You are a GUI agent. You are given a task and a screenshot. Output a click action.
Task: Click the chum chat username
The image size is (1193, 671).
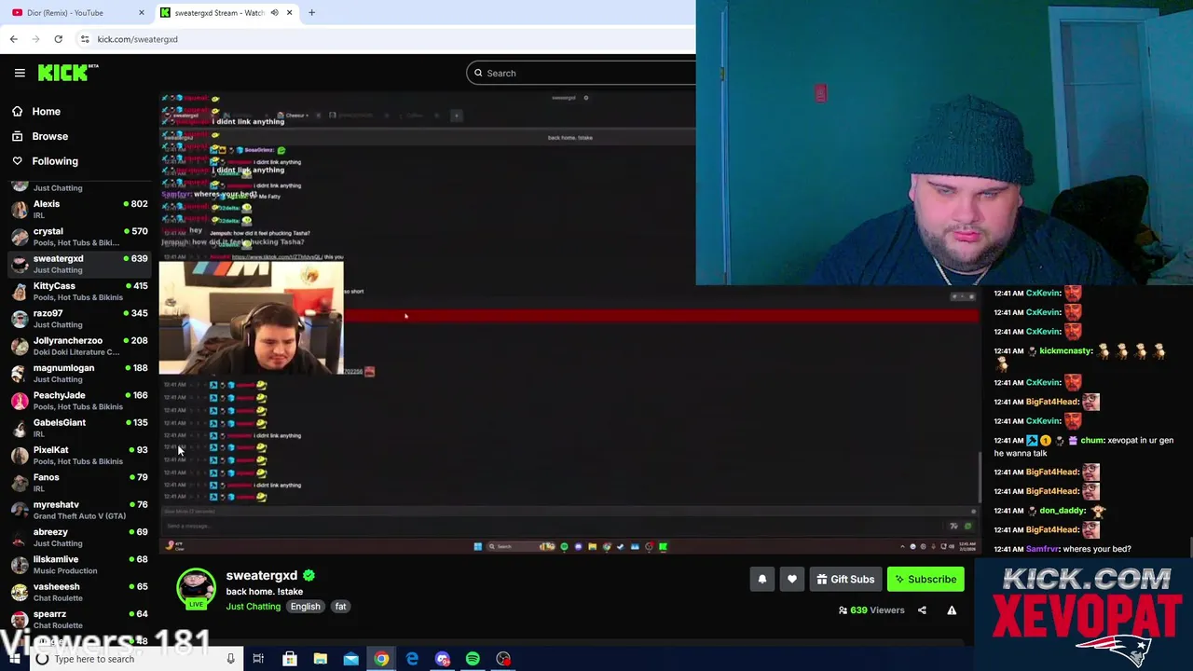coord(1091,440)
